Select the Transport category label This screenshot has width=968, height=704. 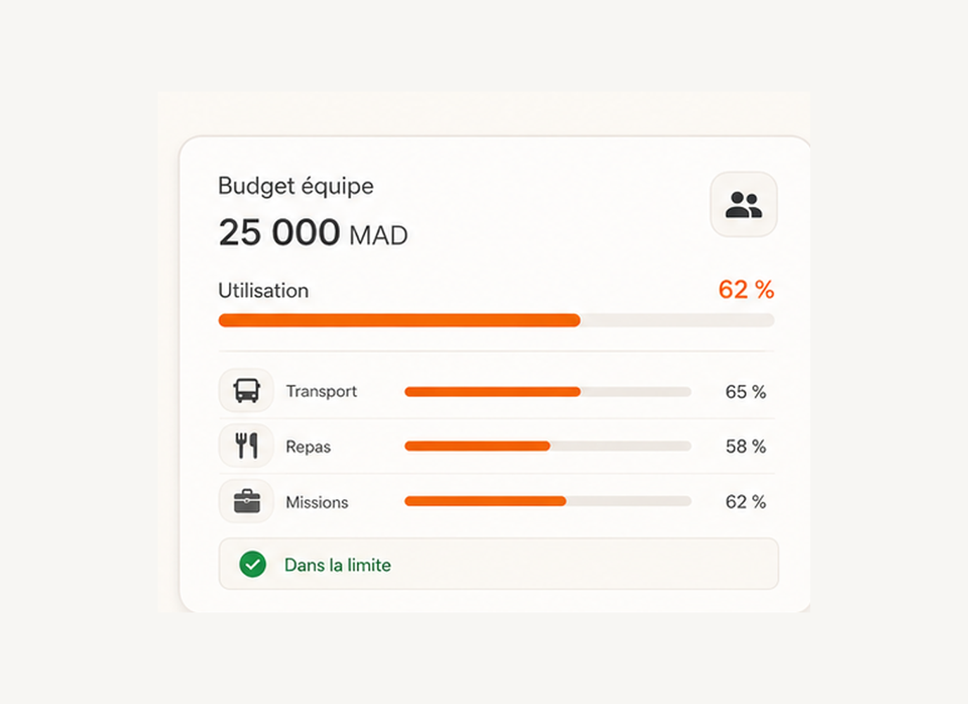point(321,391)
